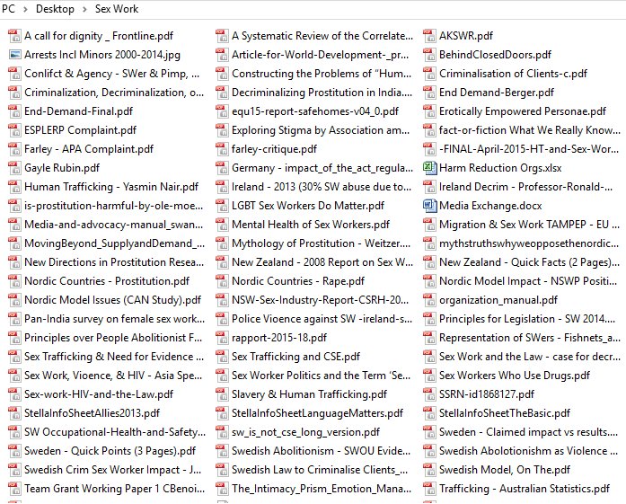
Task: Select Pan-India survey on female sex work file
Action: point(115,319)
